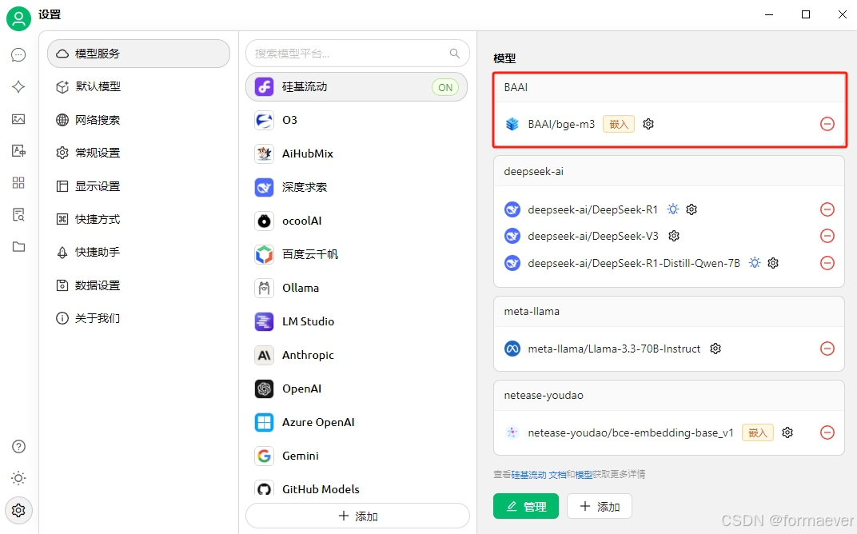Collapse the deepseek-ai model group header
Viewport: 857px width, 534px height.
point(669,172)
